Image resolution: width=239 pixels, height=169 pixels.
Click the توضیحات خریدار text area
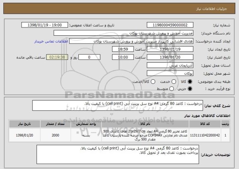point(118,154)
